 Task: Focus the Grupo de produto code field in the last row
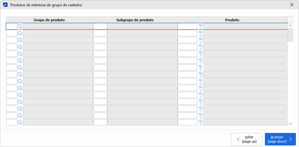click(12, 122)
